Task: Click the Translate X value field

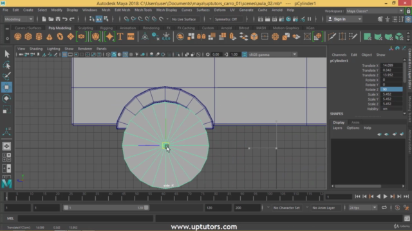Action: coord(391,65)
